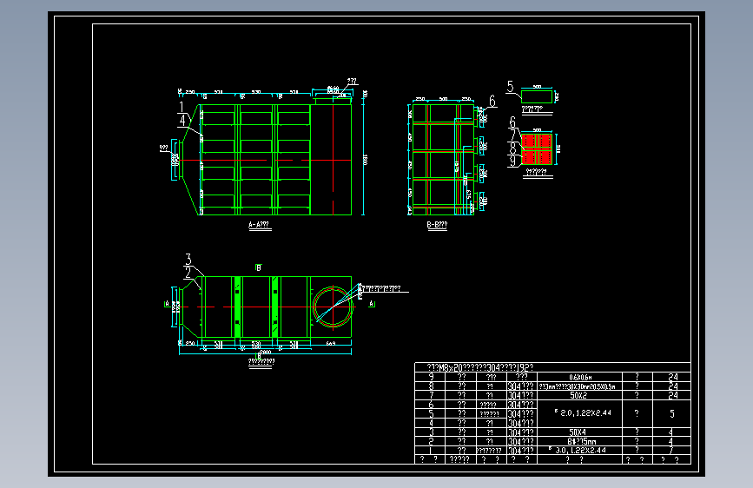
Task: Click quantity 7 in table row 1
Action: click(670, 450)
